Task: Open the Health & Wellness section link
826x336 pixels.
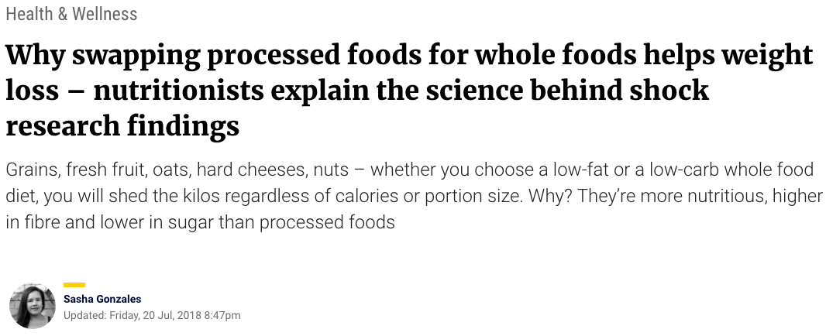Action: (x=71, y=14)
